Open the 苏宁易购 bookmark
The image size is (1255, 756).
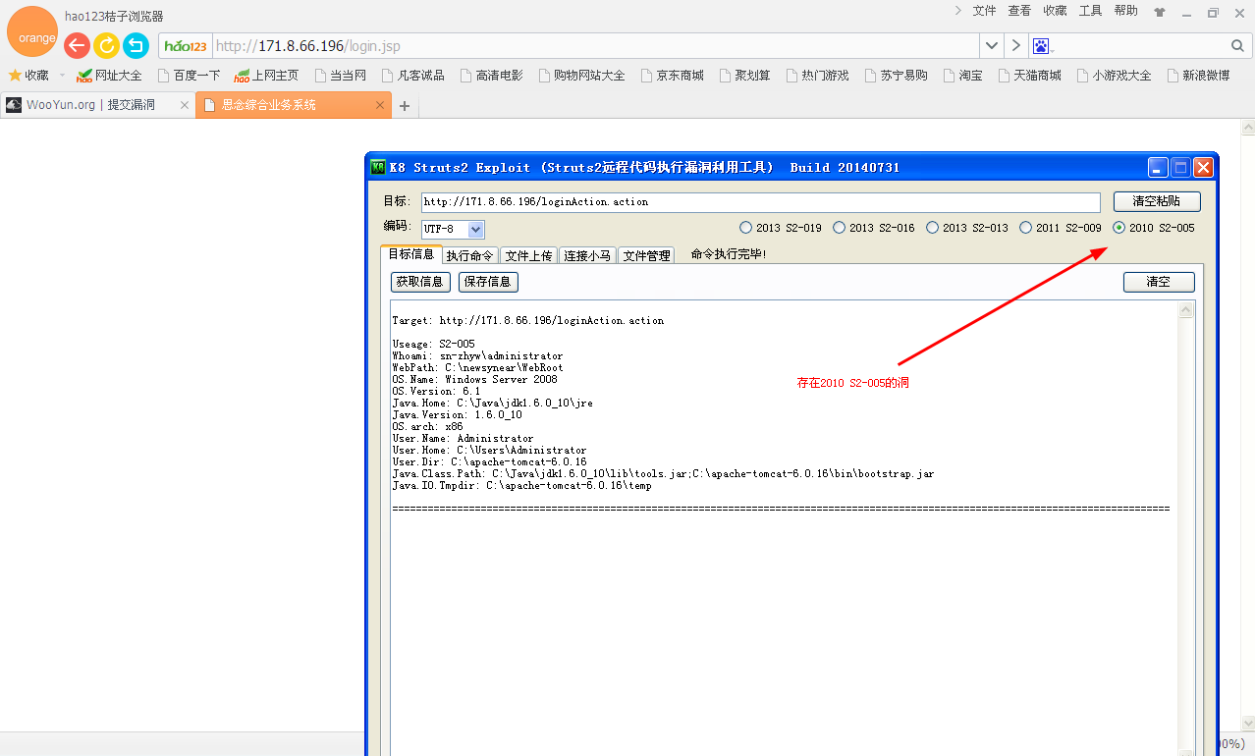896,75
